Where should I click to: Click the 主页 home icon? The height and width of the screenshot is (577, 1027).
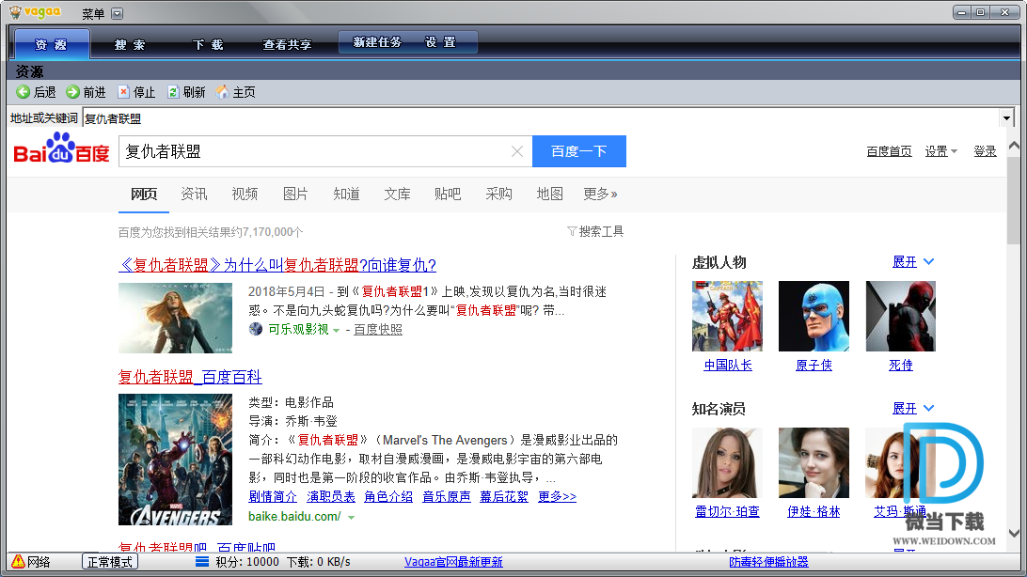click(223, 92)
